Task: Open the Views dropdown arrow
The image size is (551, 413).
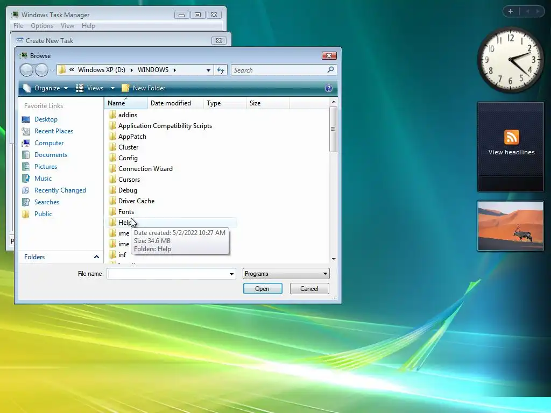Action: [x=112, y=88]
